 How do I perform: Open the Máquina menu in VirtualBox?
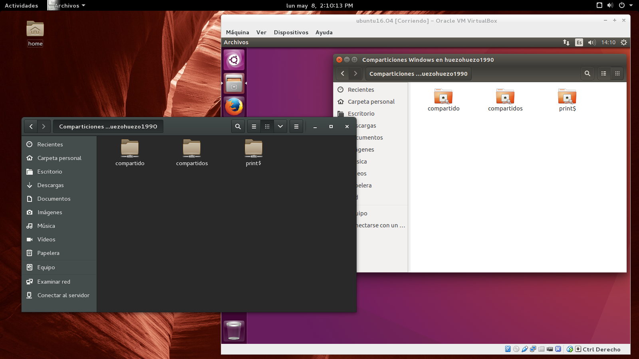(238, 32)
